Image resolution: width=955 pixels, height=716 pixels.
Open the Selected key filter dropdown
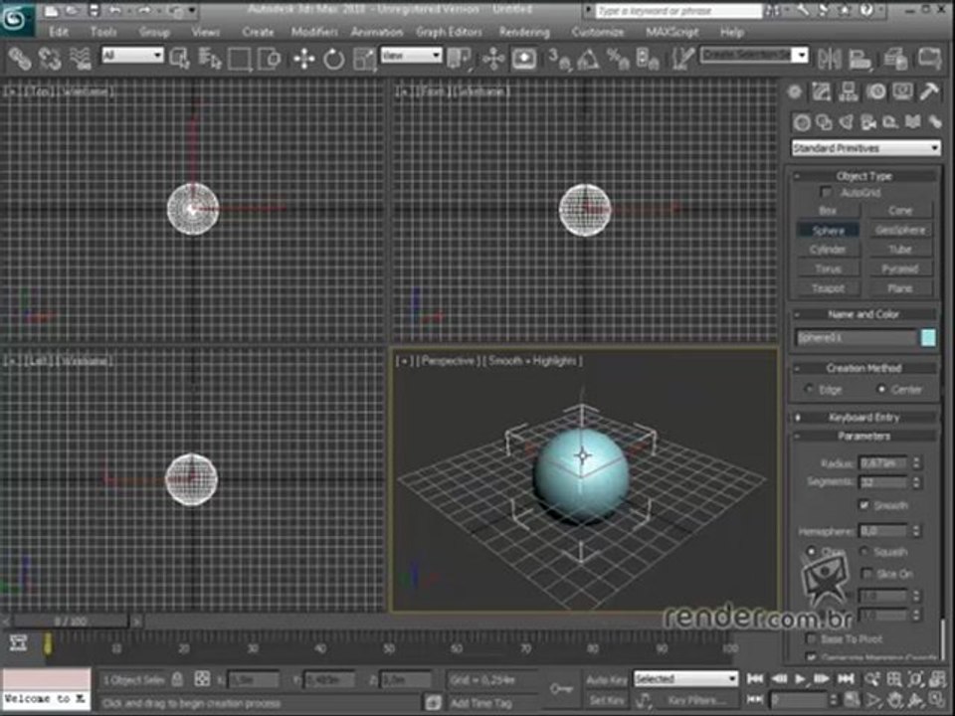tap(685, 678)
